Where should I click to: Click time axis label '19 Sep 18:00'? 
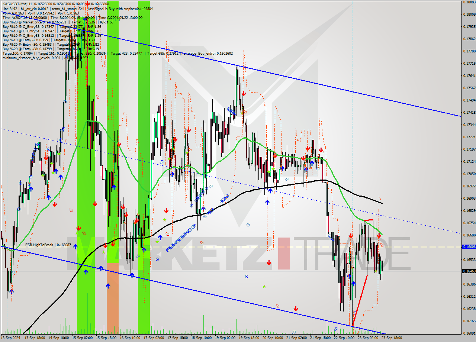coord(249,338)
